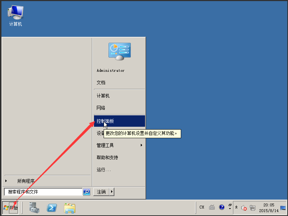Select 控制面板 in start menu
This screenshot has width=288, height=216.
120,121
